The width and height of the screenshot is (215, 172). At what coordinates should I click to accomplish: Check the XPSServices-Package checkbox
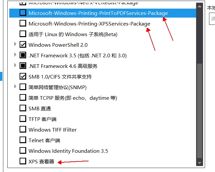click(x=23, y=23)
